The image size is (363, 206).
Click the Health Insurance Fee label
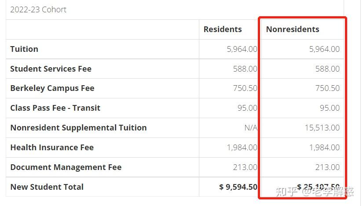pyautogui.click(x=52, y=148)
